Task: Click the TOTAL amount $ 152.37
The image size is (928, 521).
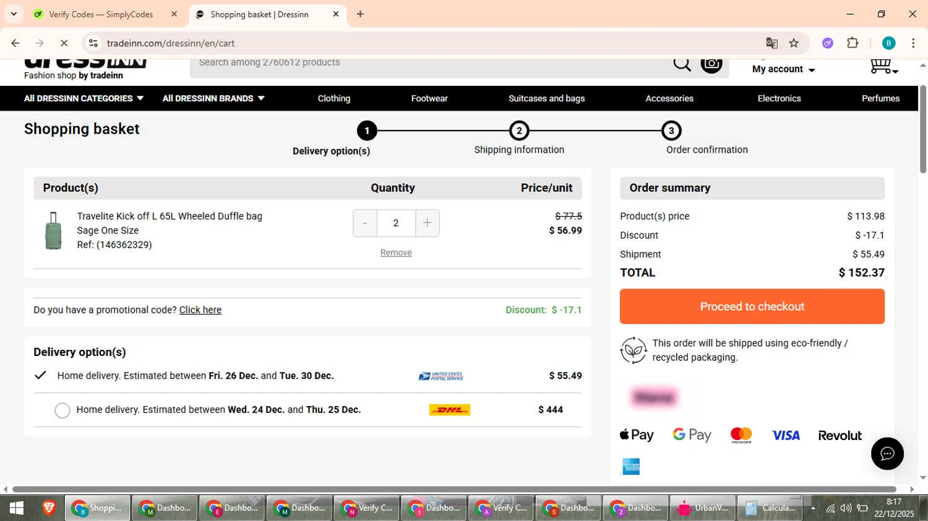Action: point(861,273)
